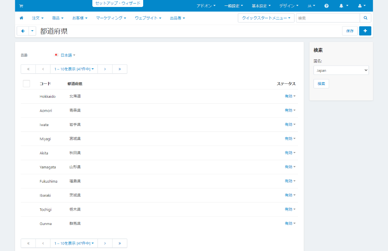
Task: Open the お客様 menu
Action: tap(80, 18)
